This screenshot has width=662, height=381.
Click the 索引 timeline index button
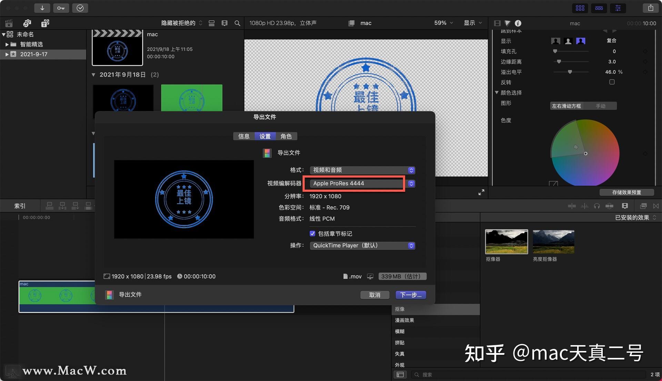[20, 206]
